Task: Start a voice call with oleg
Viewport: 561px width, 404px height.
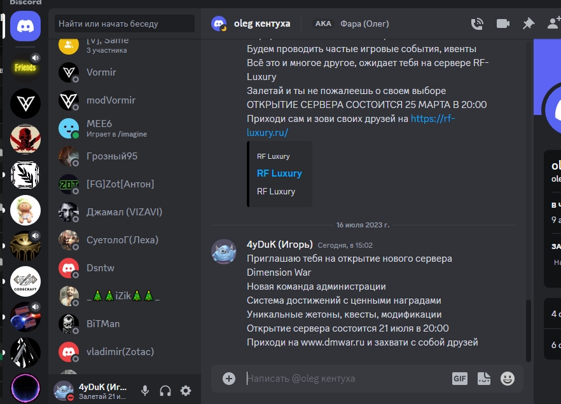Action: 477,24
